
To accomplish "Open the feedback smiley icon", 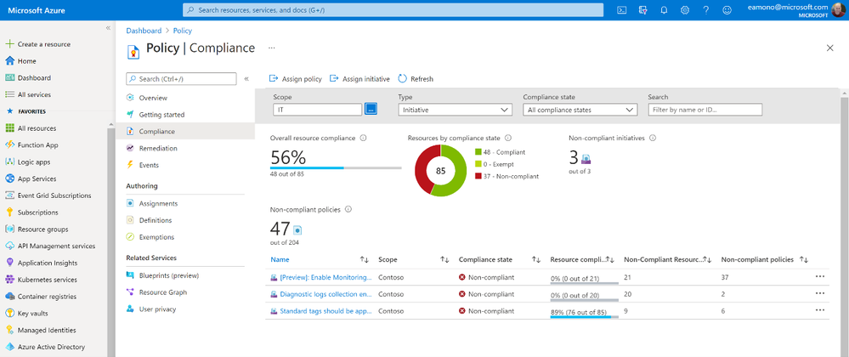I will pos(727,9).
